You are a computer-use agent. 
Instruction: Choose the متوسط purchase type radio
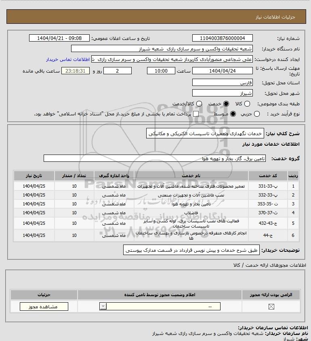click(233, 114)
